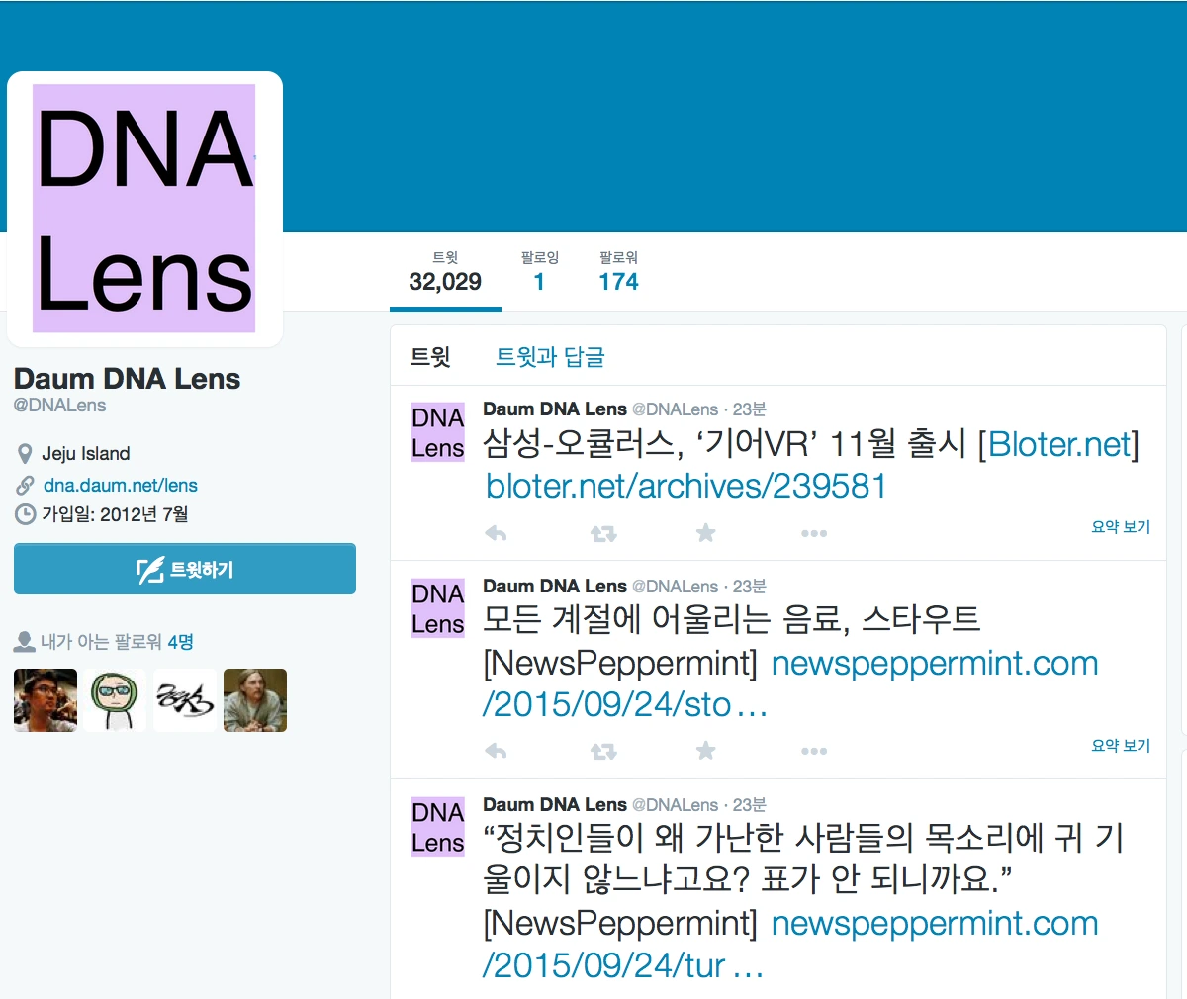The image size is (1187, 999).
Task: Open more options on the 스타우트 tweet
Action: click(814, 752)
